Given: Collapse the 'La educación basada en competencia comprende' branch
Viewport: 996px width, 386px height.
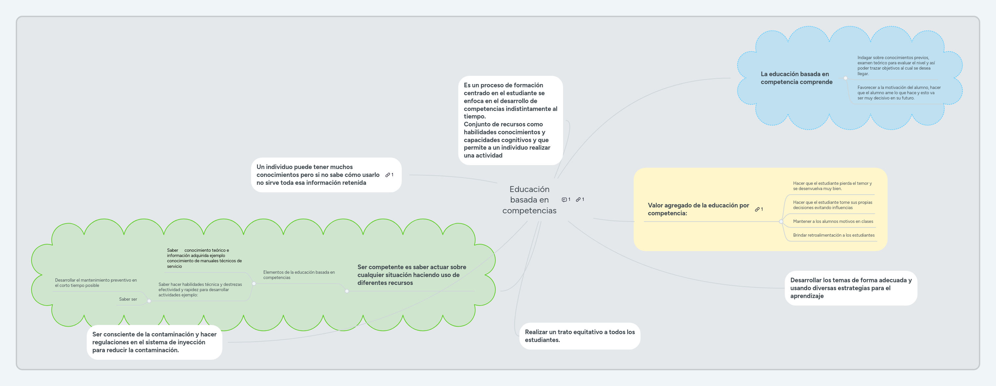Looking at the screenshot, I should pos(846,79).
